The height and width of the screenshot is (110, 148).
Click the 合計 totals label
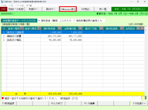coord(21,94)
